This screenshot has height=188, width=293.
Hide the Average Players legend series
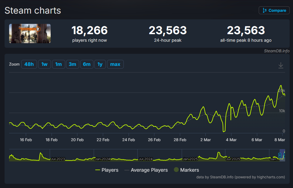click(146, 170)
